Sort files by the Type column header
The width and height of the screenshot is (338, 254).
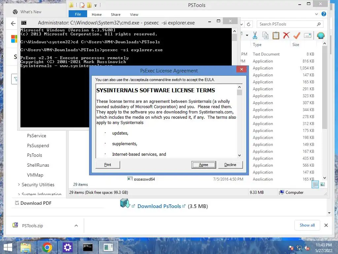pos(257,45)
